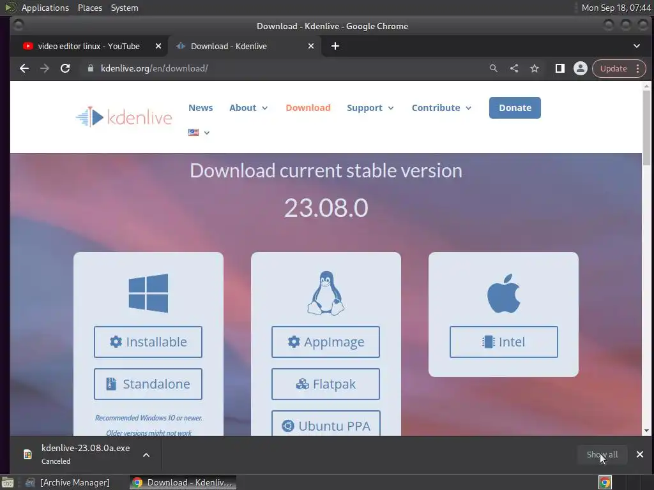The image size is (654, 490).
Task: Click the Kdenlive logo
Action: point(124,117)
